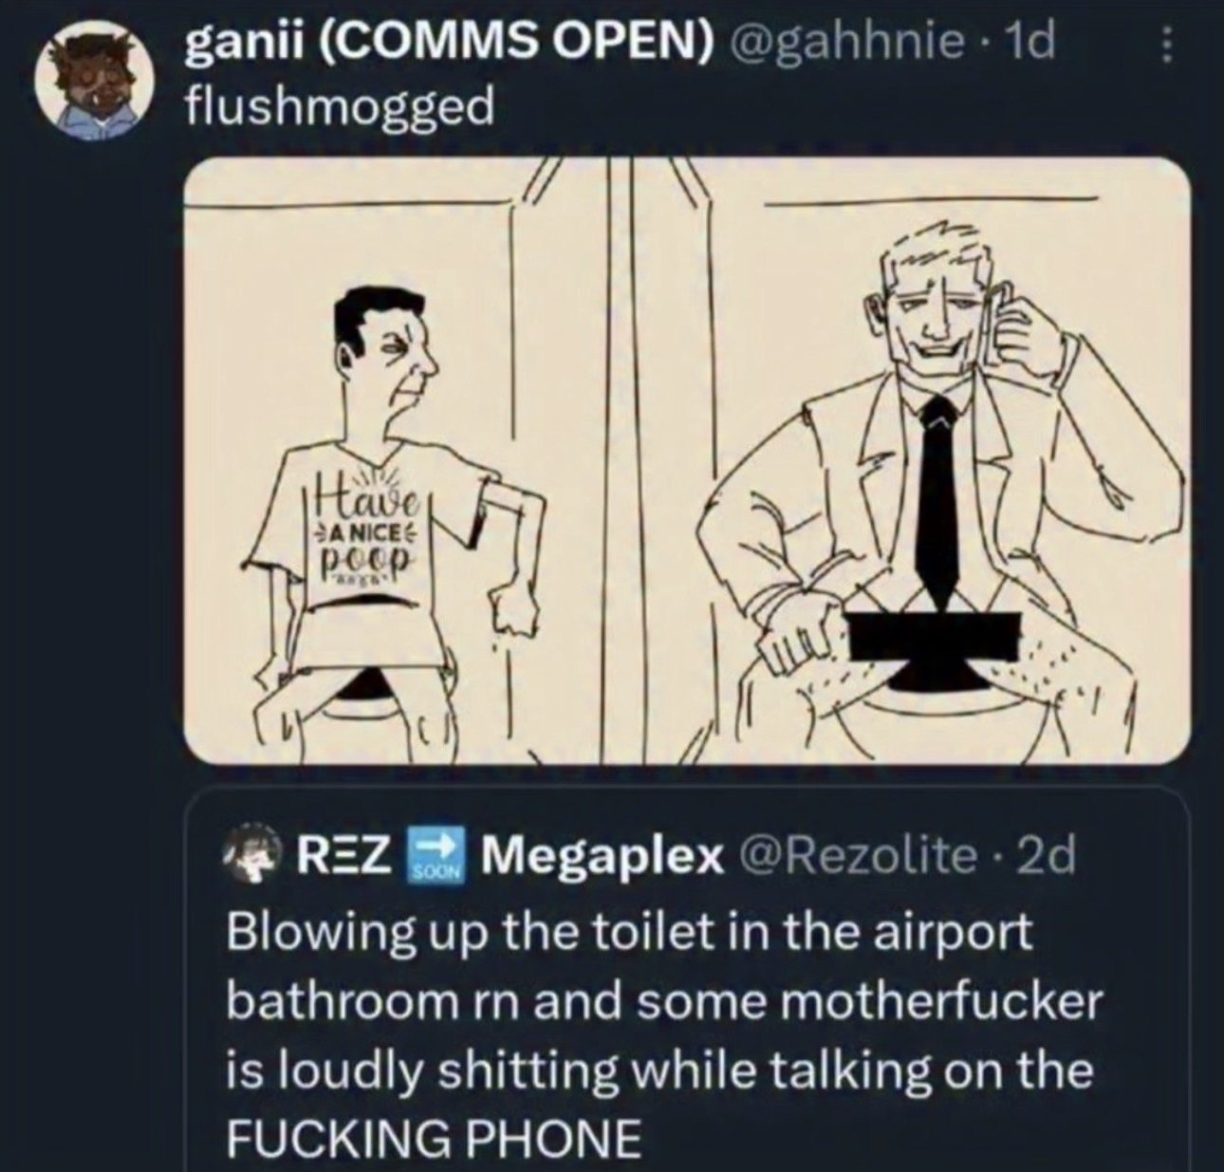Open the three-dot more options menu
The width and height of the screenshot is (1224, 1172).
1168,49
